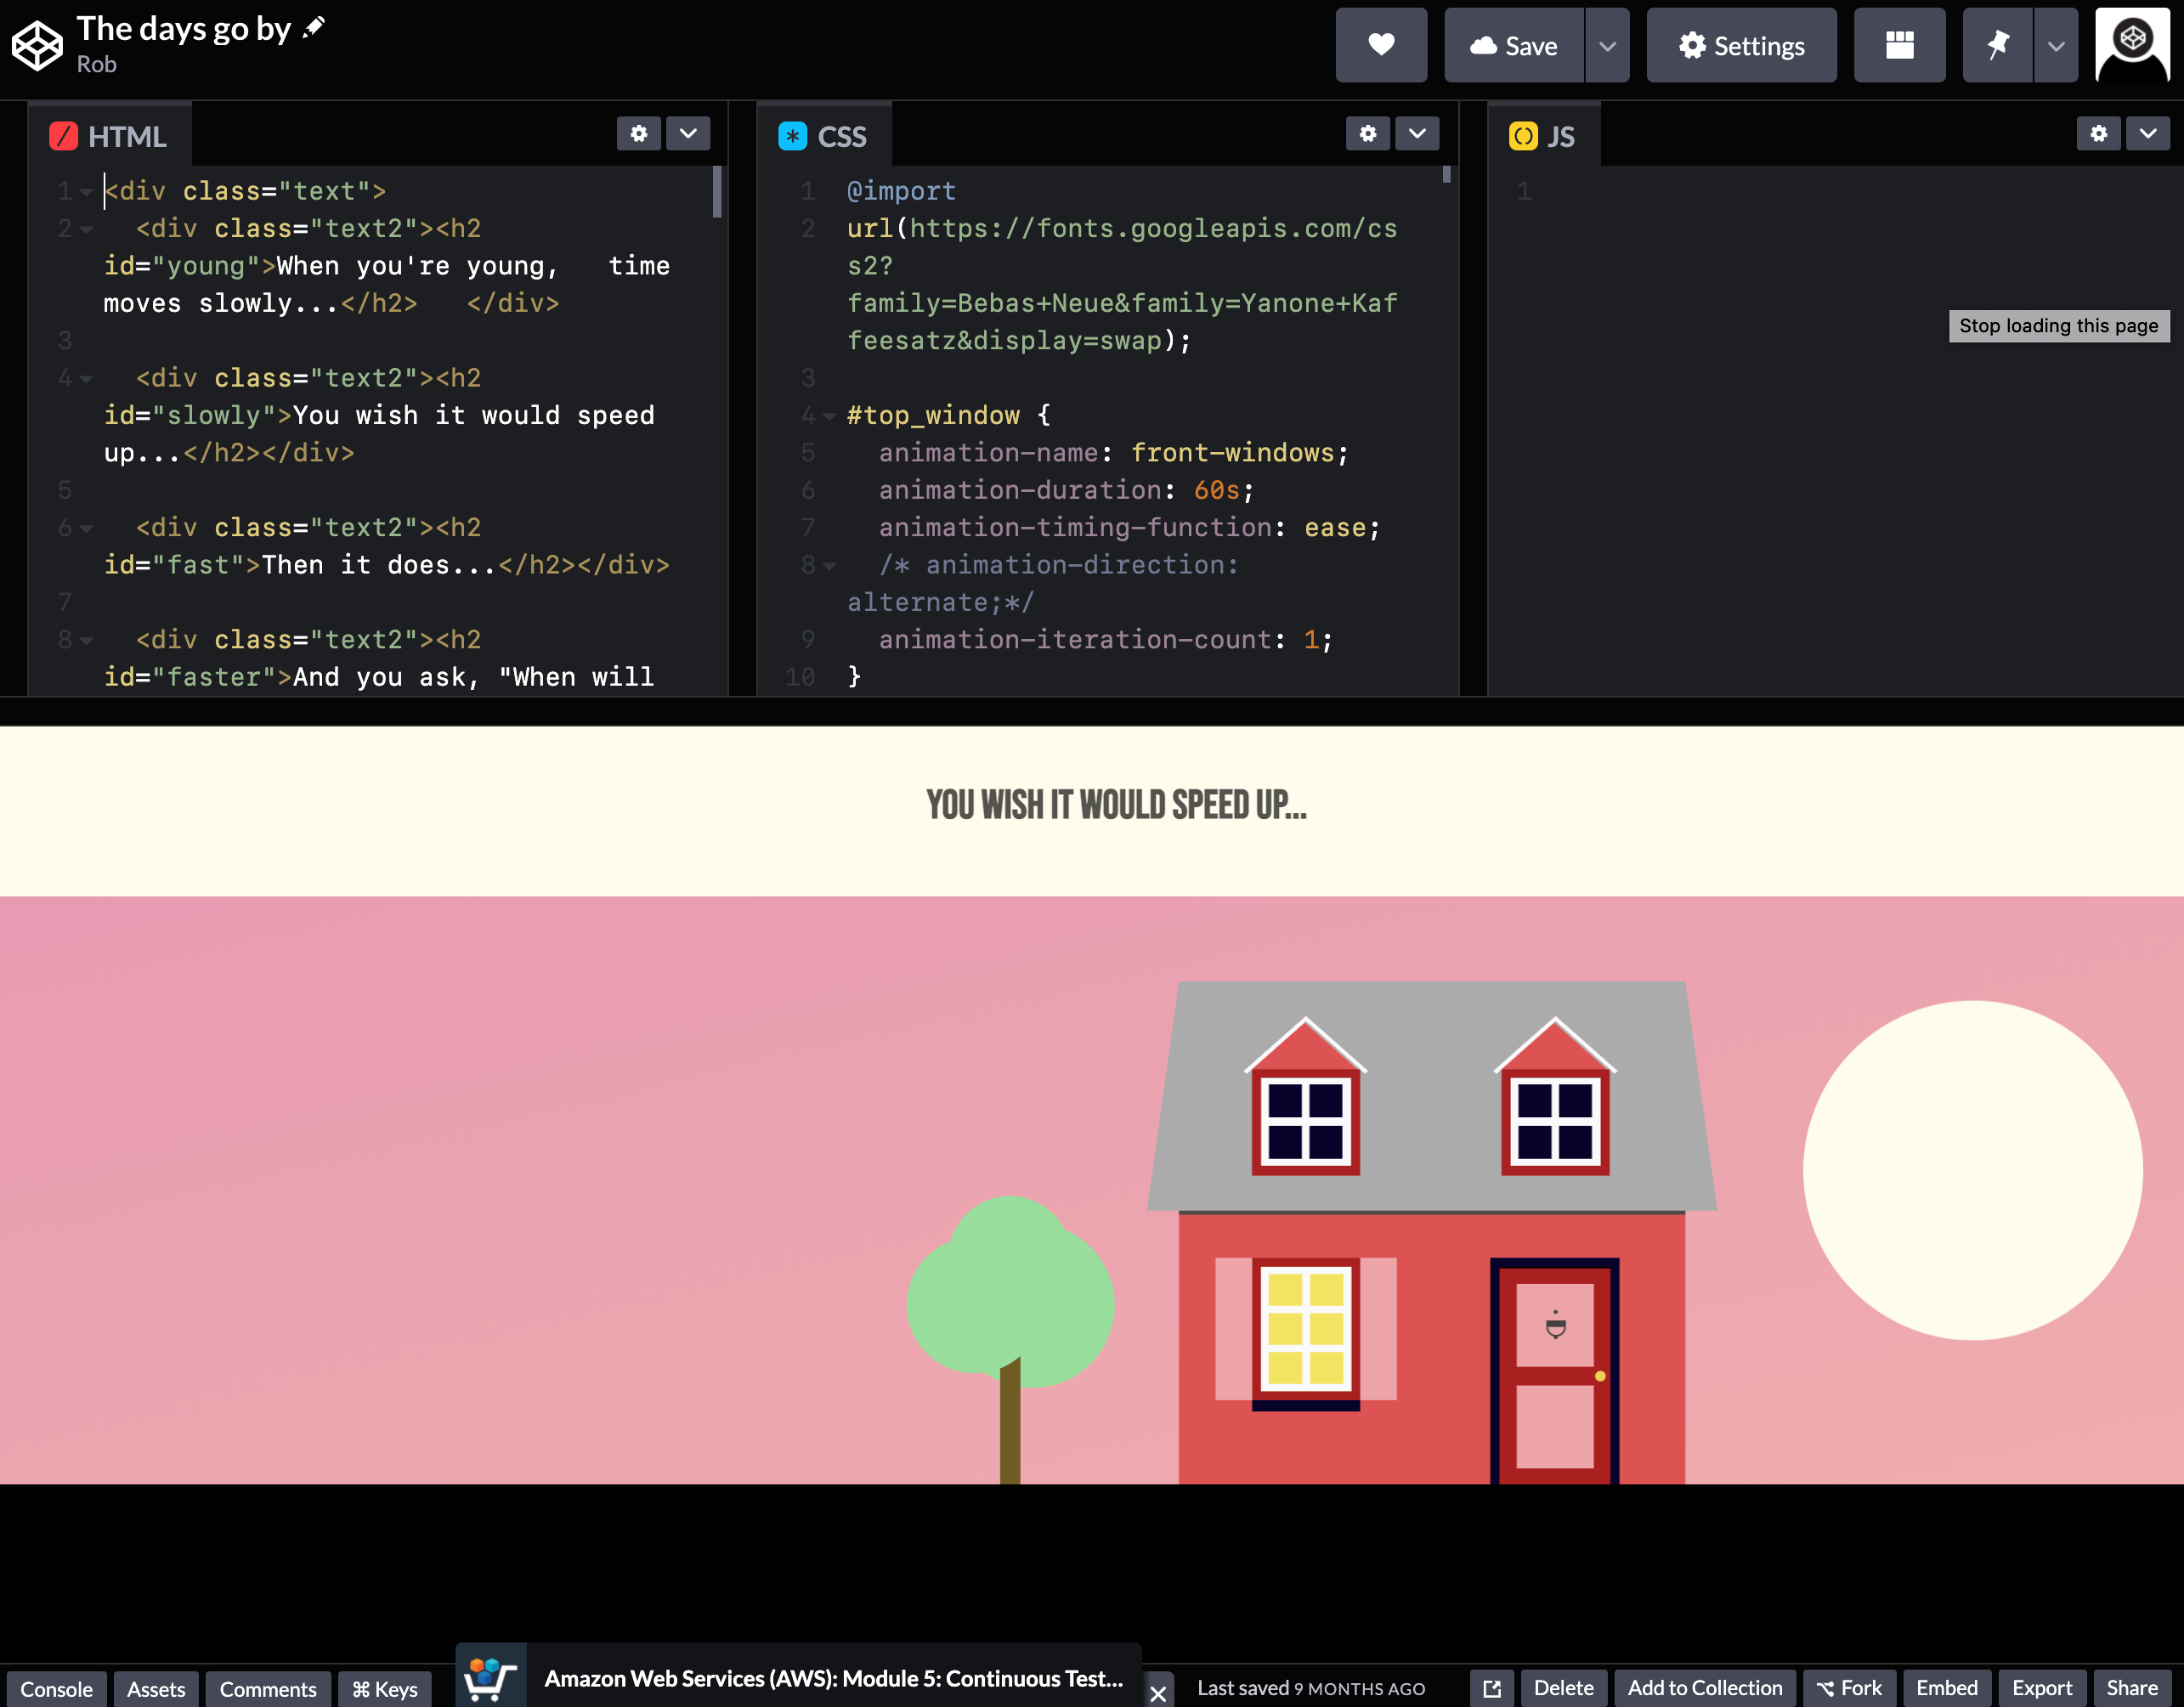Click the pencil edit title icon
The image size is (2184, 1707).
pyautogui.click(x=314, y=27)
